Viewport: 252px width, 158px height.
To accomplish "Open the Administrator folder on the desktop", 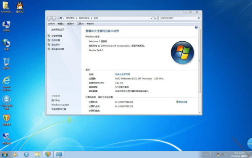I will [x=6, y=7].
